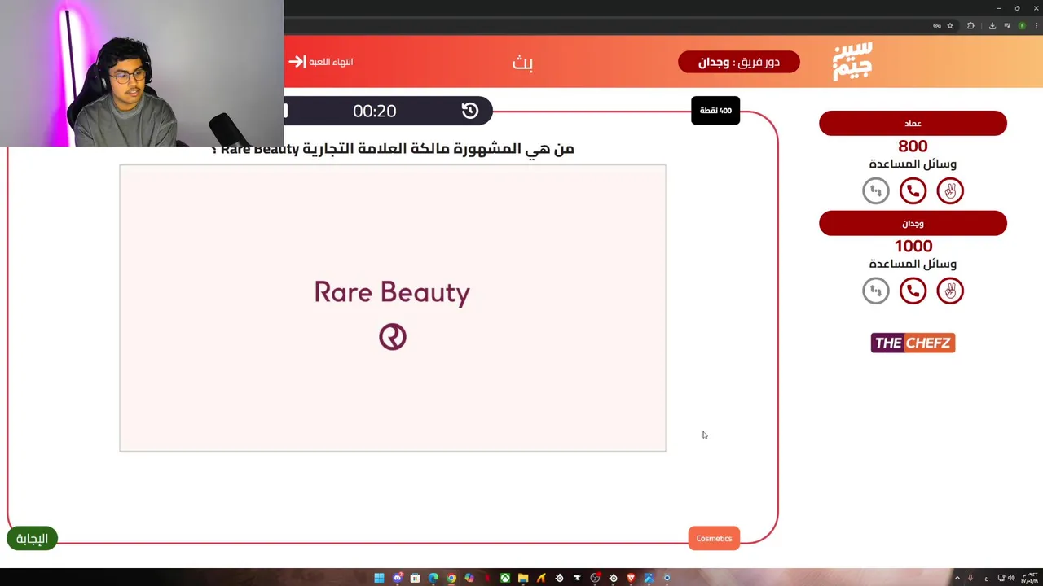Bookmark this page with the star icon
This screenshot has height=586, width=1043.
tap(950, 26)
